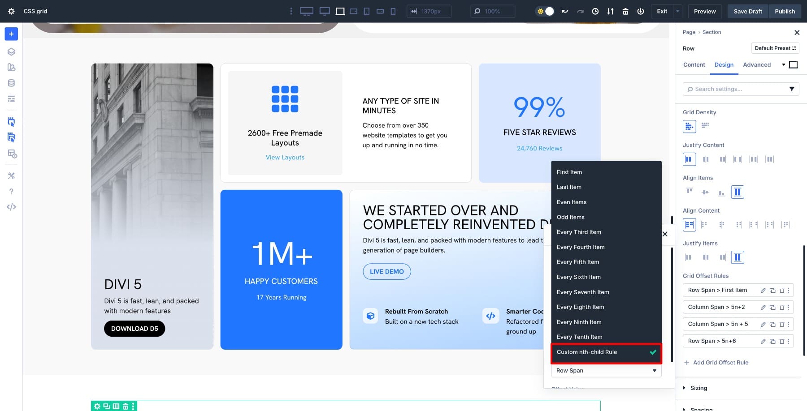
Task: Delete the Column Span > 5n+2 rule
Action: click(782, 308)
